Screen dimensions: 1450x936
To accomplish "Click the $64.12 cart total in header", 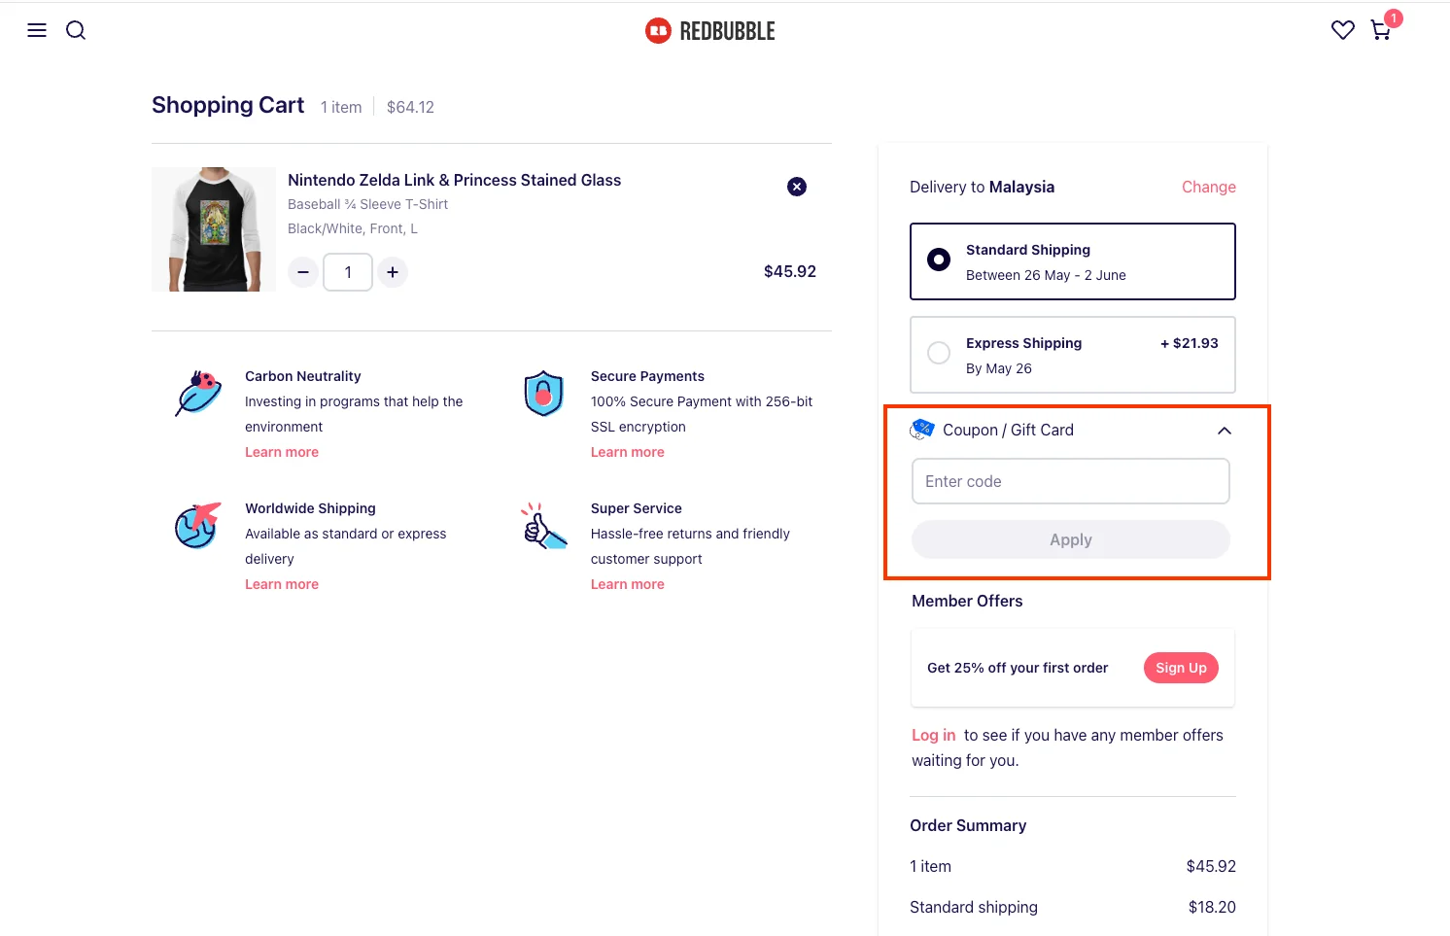I will tap(410, 107).
